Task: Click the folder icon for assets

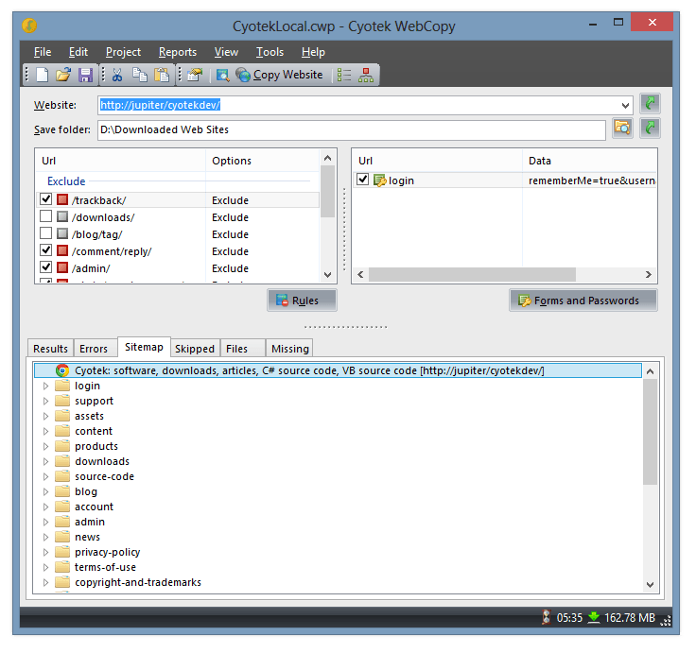Action: coord(62,415)
